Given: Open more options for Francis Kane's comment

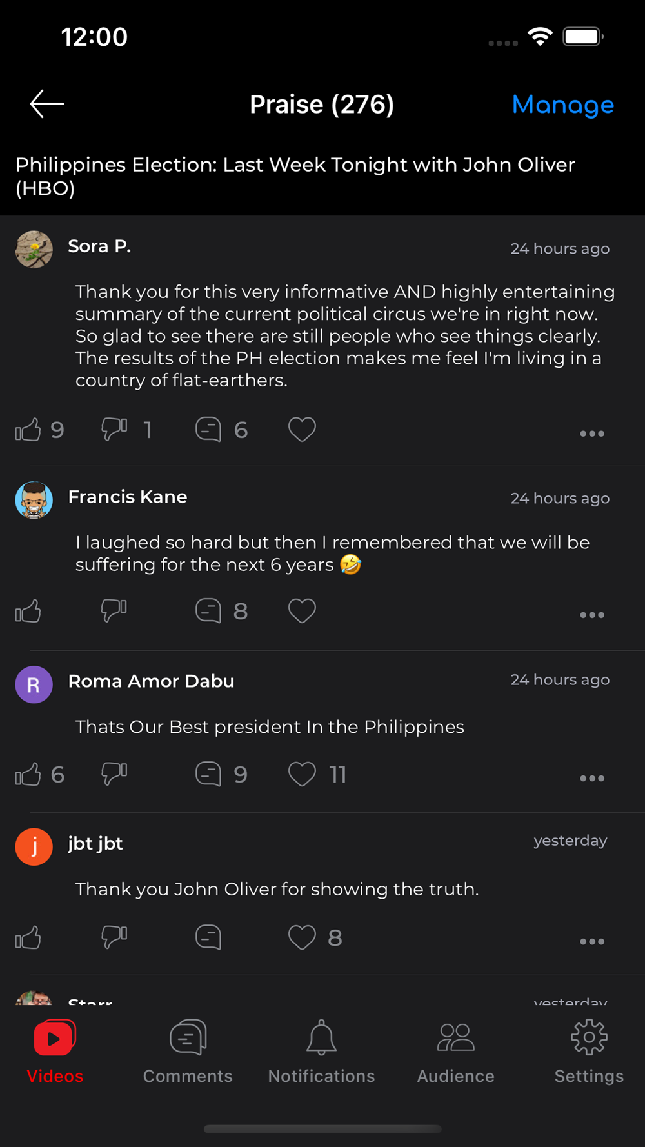Looking at the screenshot, I should click(x=591, y=615).
